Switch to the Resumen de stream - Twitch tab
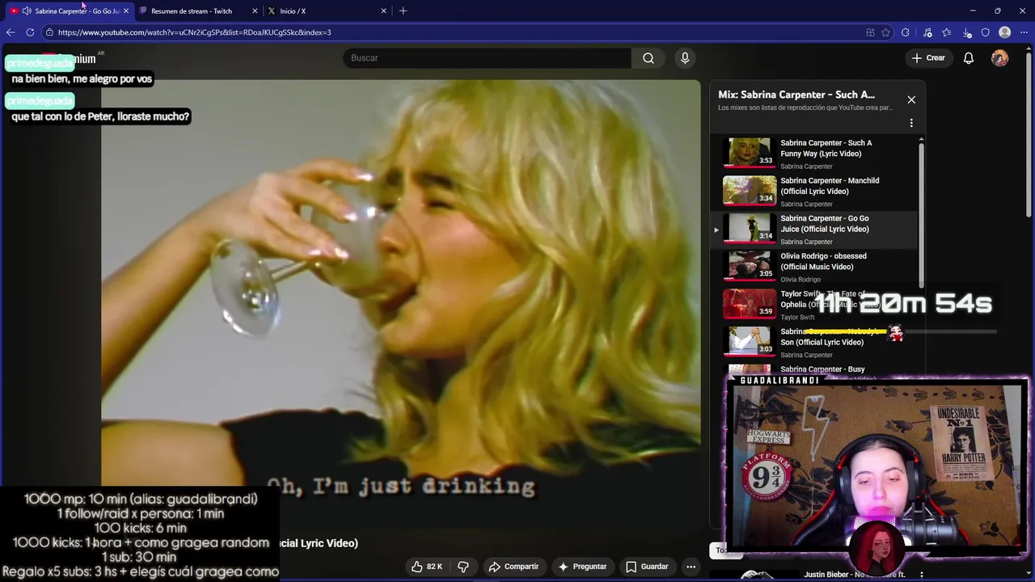The height and width of the screenshot is (582, 1035). [191, 11]
